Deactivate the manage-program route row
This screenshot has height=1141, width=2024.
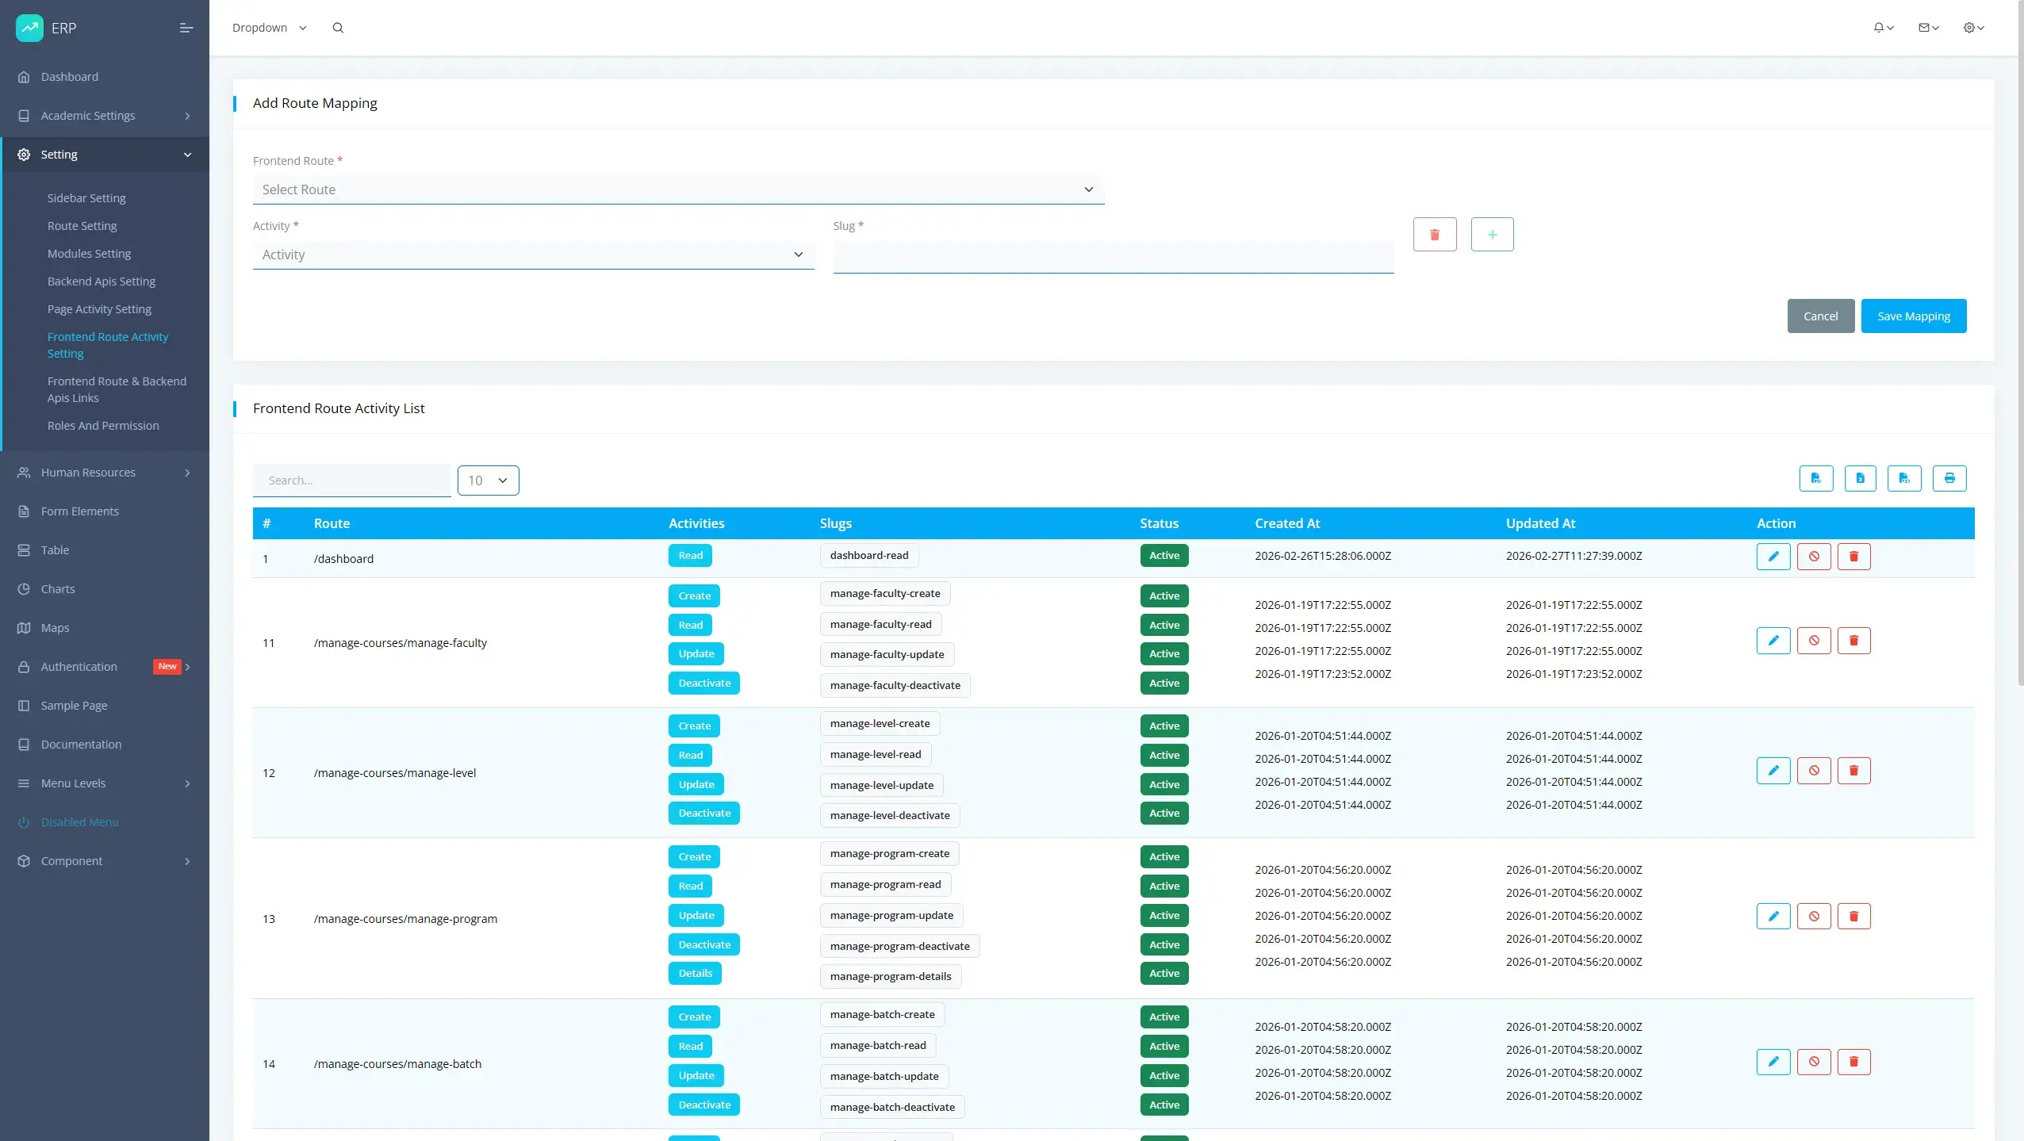[x=1814, y=916]
